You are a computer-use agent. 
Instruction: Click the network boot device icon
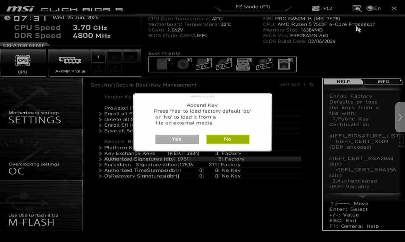click(284, 64)
